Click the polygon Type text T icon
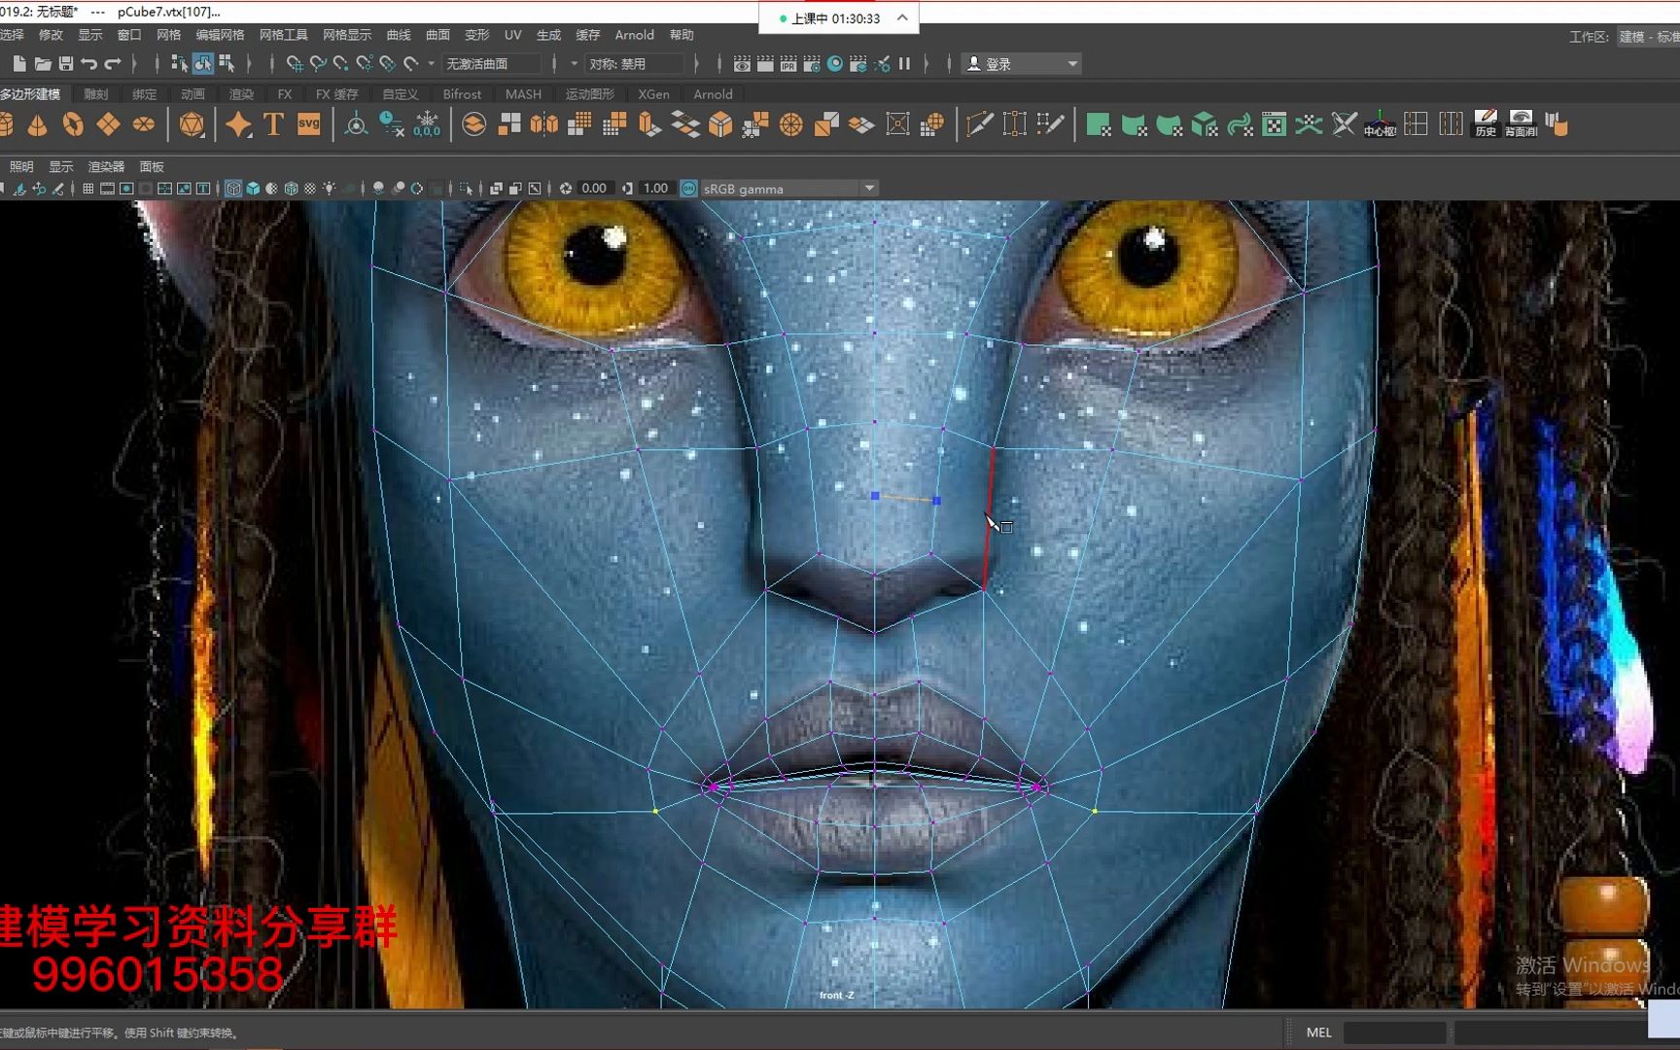This screenshot has width=1680, height=1050. point(274,124)
